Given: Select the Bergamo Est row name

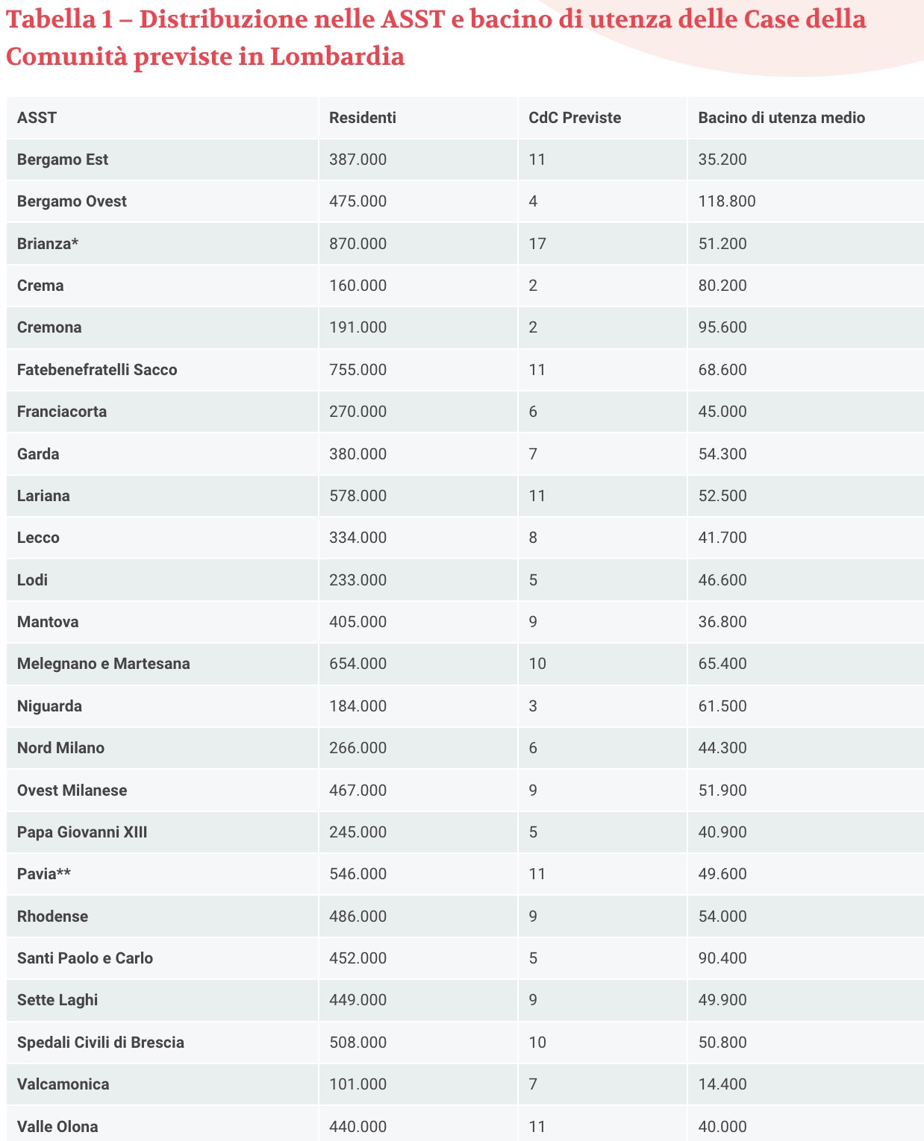Looking at the screenshot, I should (63, 160).
